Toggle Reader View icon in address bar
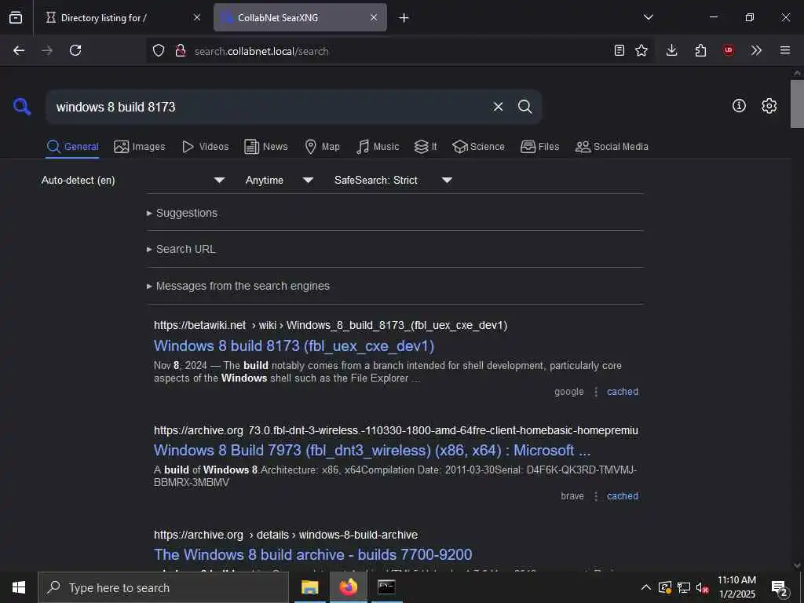This screenshot has width=804, height=603. (x=619, y=50)
